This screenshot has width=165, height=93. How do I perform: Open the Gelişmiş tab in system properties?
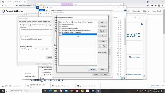[x=35, y=21]
